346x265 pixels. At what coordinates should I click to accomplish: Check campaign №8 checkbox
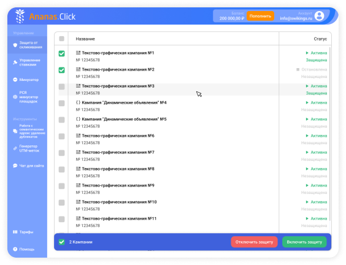pos(61,169)
